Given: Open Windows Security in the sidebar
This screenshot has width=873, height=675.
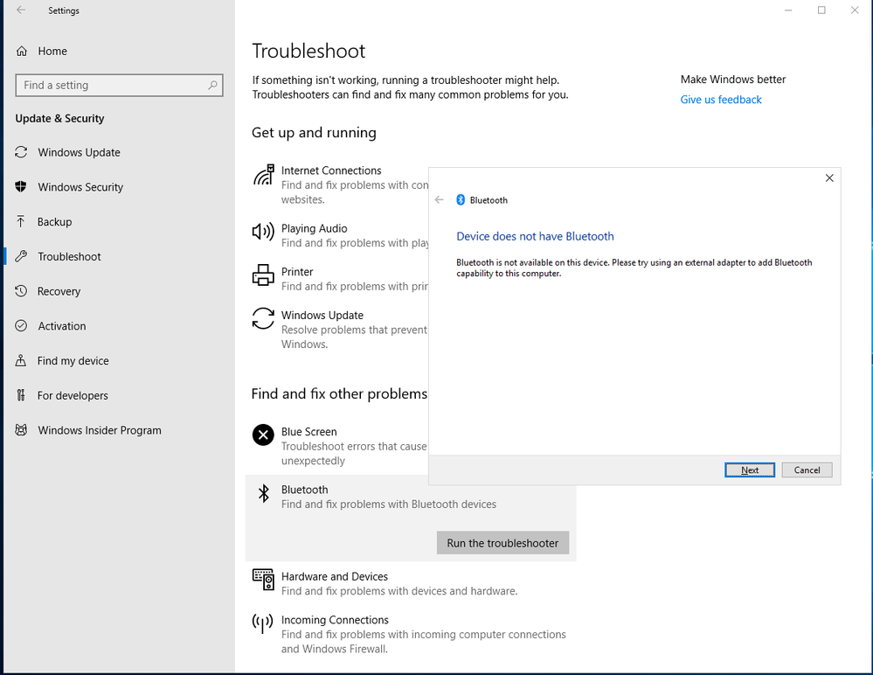Looking at the screenshot, I should click(x=80, y=187).
